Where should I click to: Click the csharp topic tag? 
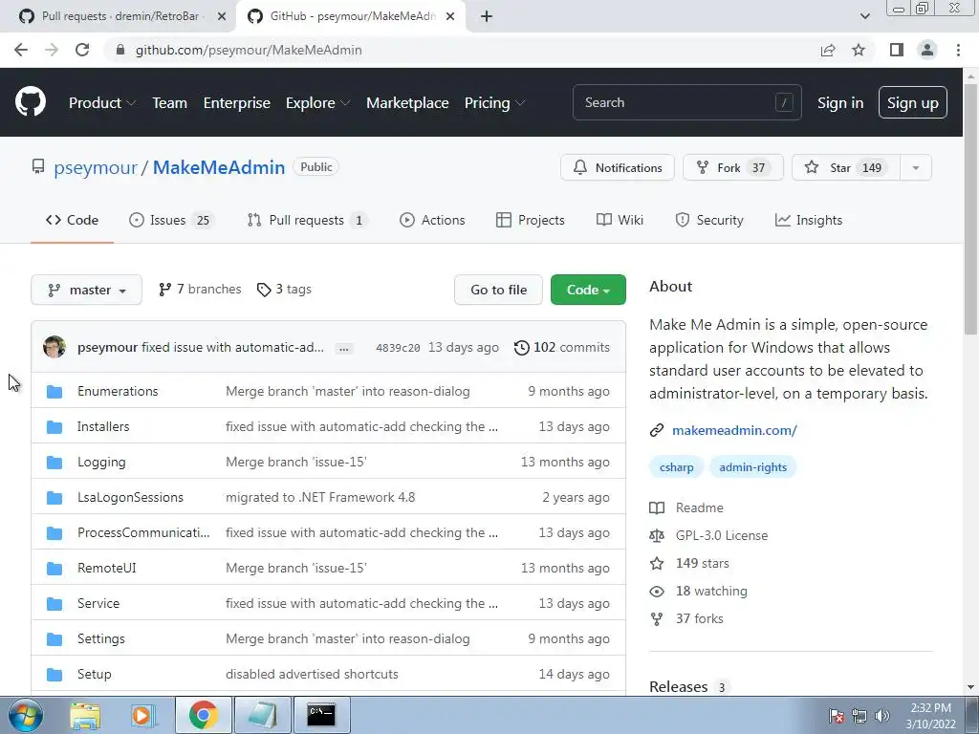tap(676, 467)
